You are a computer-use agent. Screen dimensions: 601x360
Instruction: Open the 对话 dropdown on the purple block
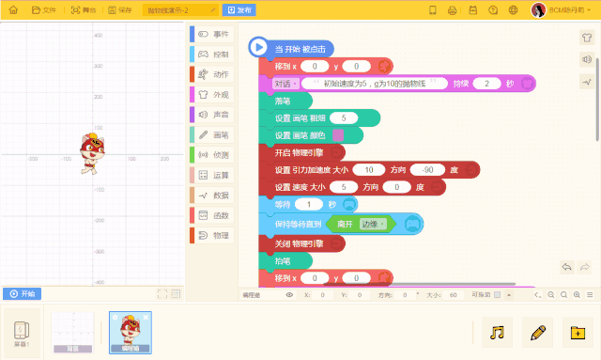click(x=285, y=84)
